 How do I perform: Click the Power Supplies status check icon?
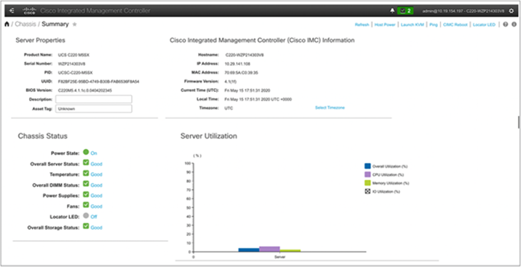[x=86, y=195]
